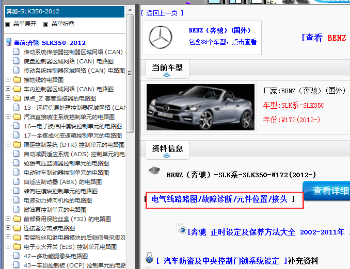Viewport: 350px width, 269px height.
Task: Click folder icon for 电子点火开关 (EIS) 控制单元电路图
Action: [17, 246]
